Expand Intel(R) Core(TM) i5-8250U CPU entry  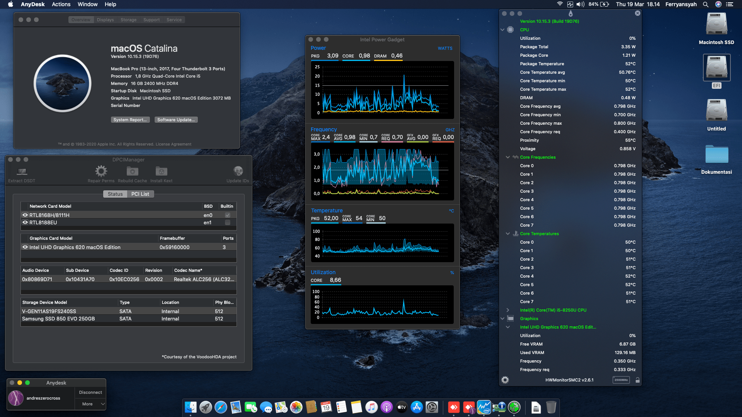pyautogui.click(x=507, y=310)
